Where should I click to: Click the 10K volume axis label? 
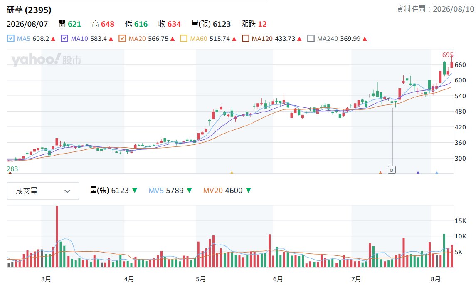(461, 236)
